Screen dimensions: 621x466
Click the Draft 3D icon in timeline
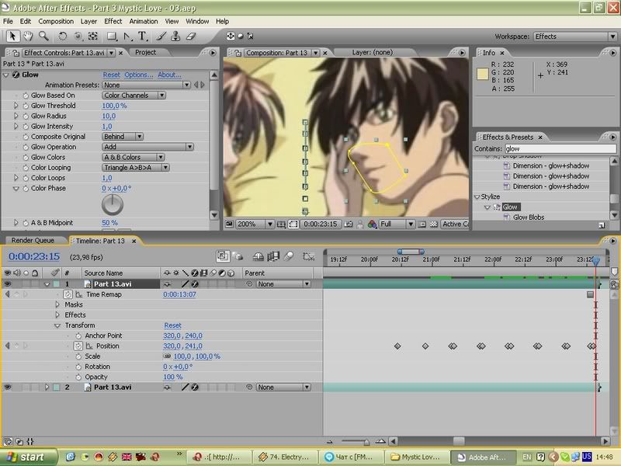(x=238, y=256)
